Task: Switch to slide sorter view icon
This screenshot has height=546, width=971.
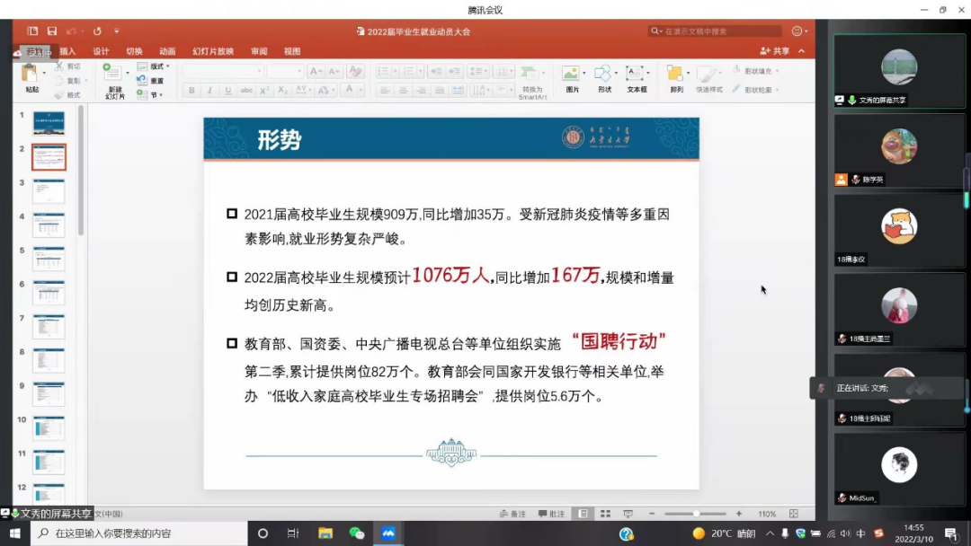Action: [x=604, y=514]
